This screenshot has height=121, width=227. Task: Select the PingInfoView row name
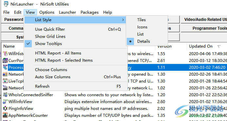pos(21,109)
